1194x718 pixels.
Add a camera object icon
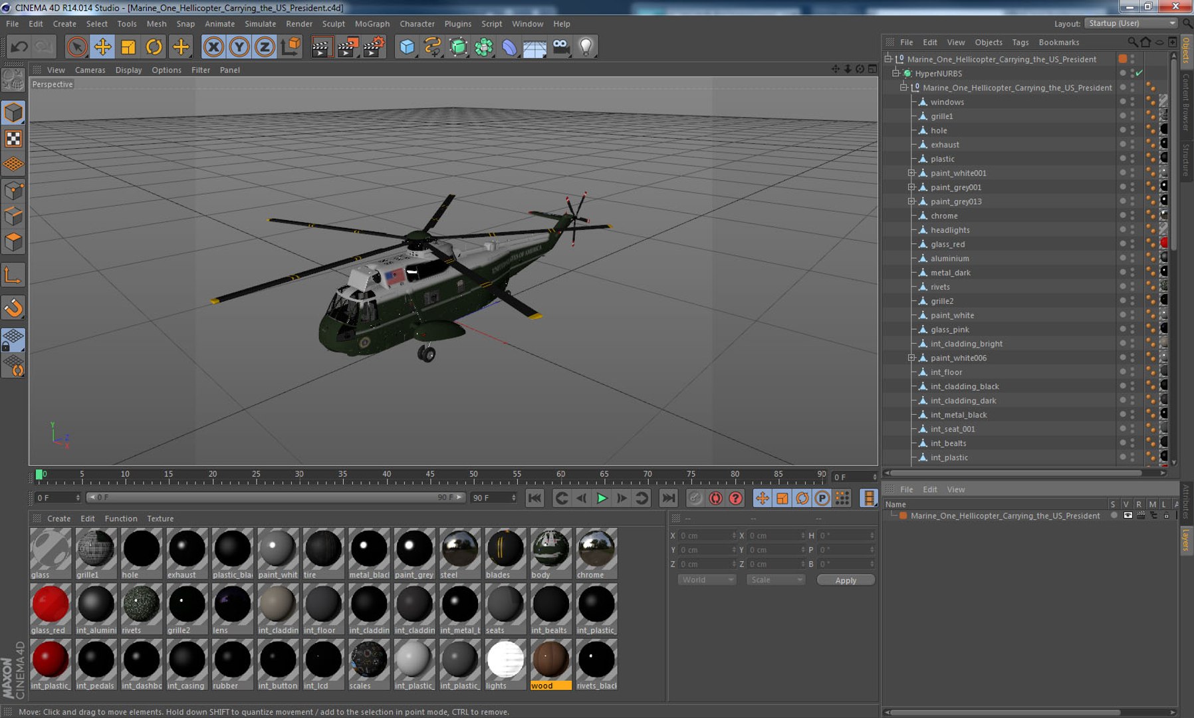click(x=560, y=47)
